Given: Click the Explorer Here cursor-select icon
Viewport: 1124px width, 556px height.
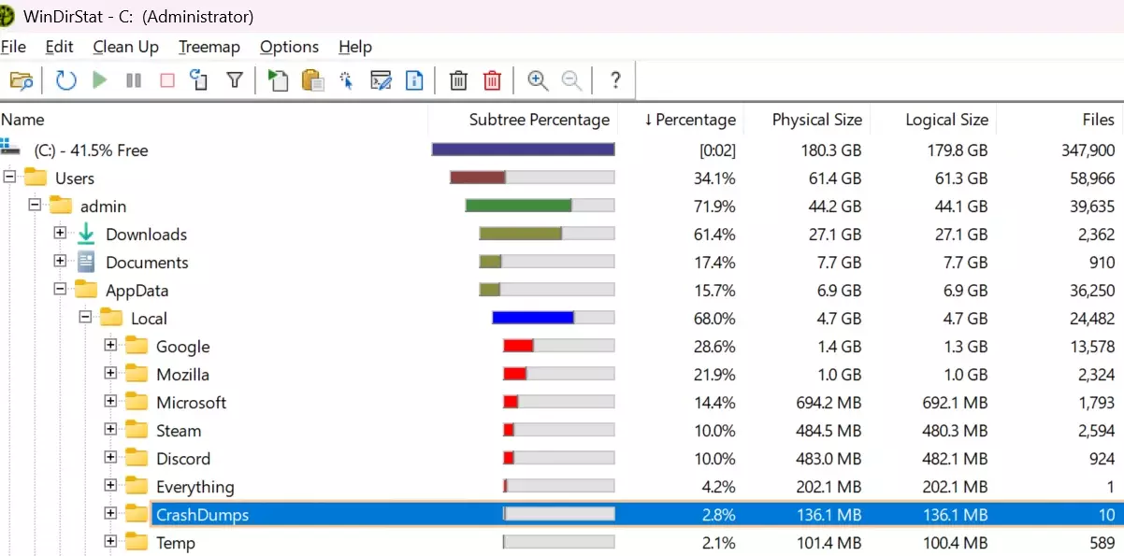Looking at the screenshot, I should tap(346, 80).
